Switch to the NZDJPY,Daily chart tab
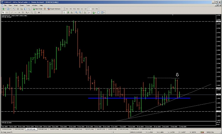222x134 pixels. pyautogui.click(x=90, y=129)
